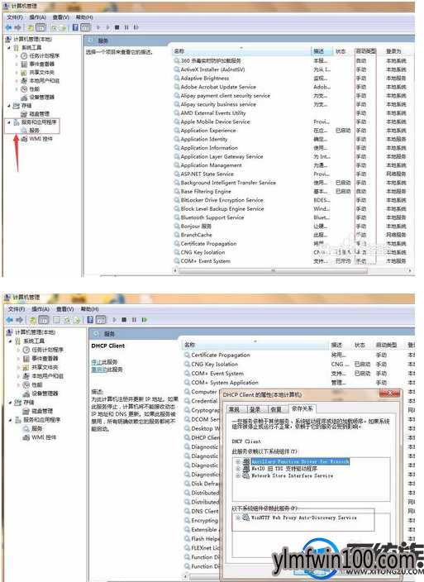Select WMI 控件 in the upper window tree
424x582 pixels.
40,138
